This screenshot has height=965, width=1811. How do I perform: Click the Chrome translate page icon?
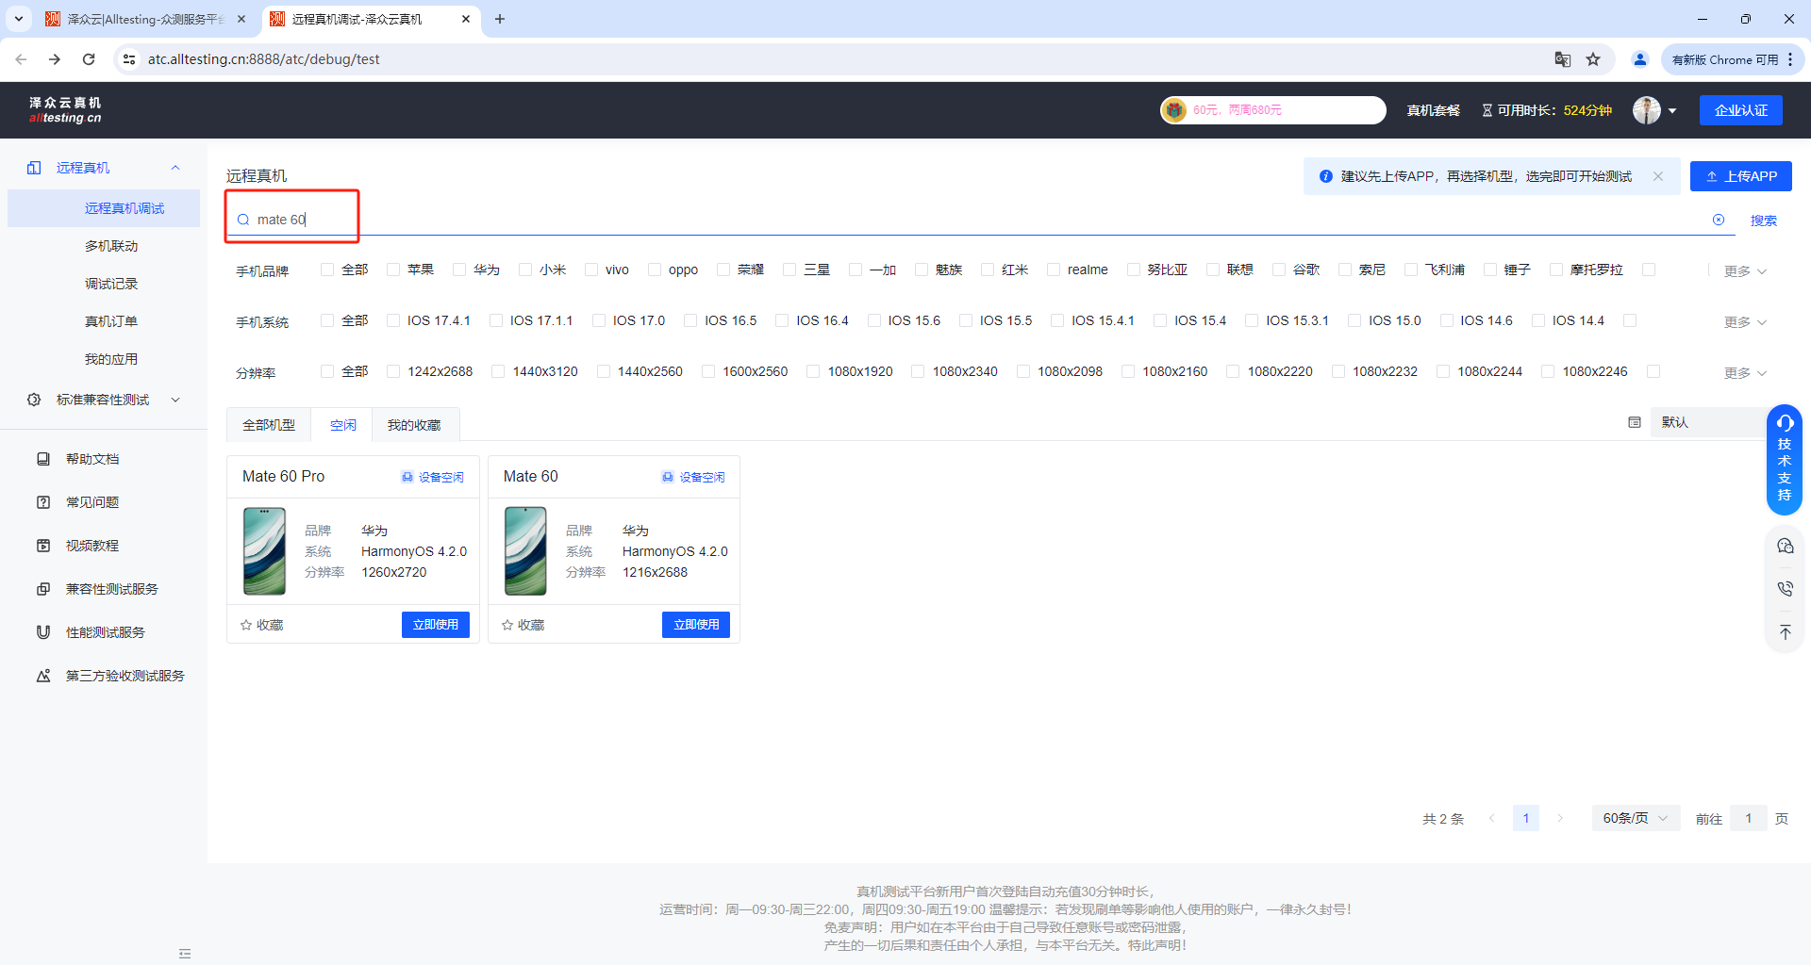click(x=1563, y=59)
